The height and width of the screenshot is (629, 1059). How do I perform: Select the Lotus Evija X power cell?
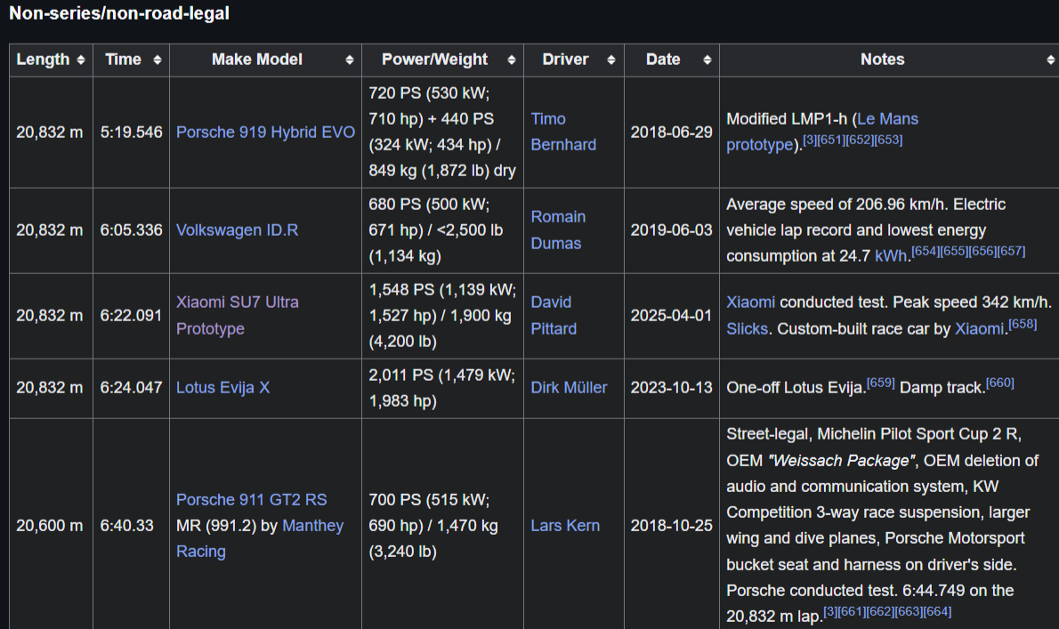click(442, 388)
